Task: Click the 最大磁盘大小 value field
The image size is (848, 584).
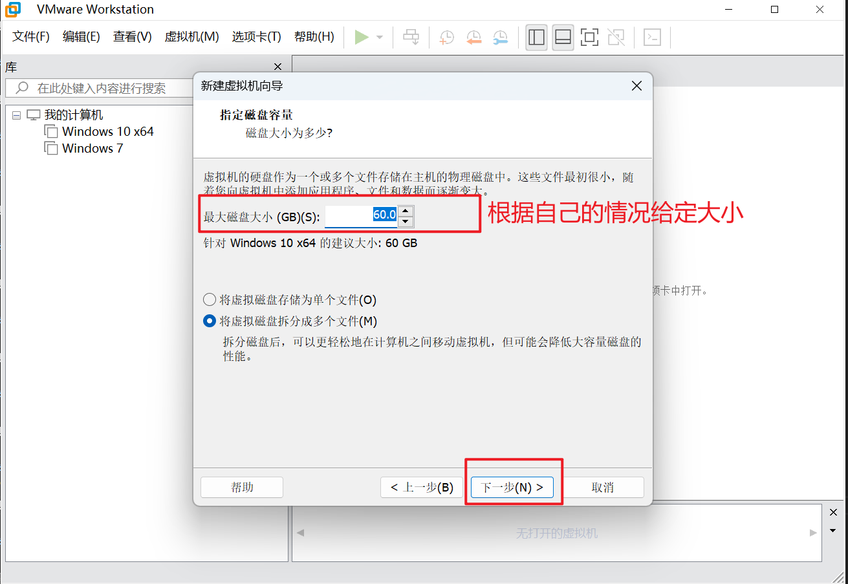Action: [x=361, y=216]
